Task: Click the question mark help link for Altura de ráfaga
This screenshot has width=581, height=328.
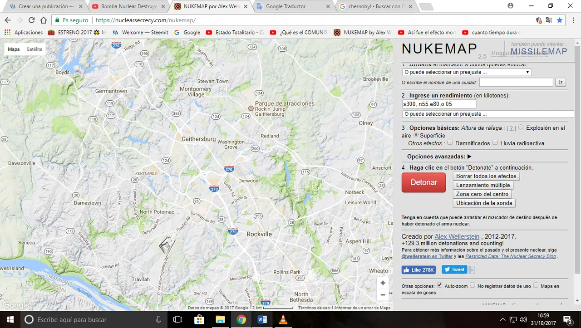Action: (x=512, y=128)
